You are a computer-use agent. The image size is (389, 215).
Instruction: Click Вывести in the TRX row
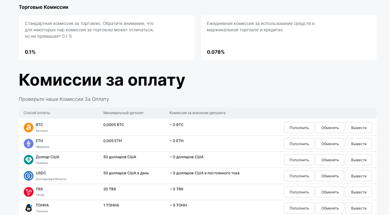coord(359,192)
